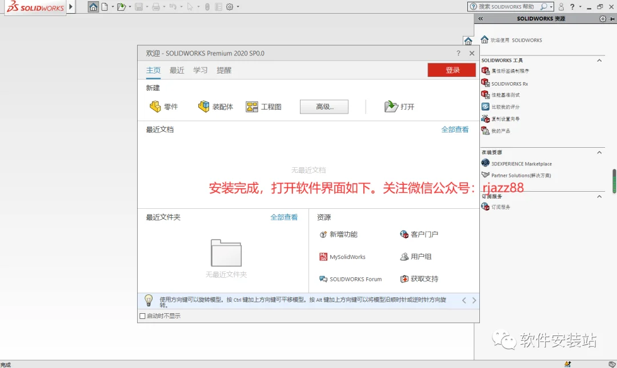The height and width of the screenshot is (368, 617).
Task: Open the Print dropdown arrow
Action: coord(164,7)
